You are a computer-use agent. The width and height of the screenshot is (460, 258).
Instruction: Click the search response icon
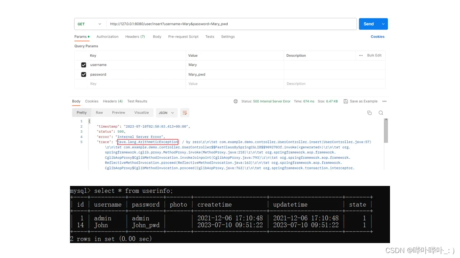tap(381, 113)
